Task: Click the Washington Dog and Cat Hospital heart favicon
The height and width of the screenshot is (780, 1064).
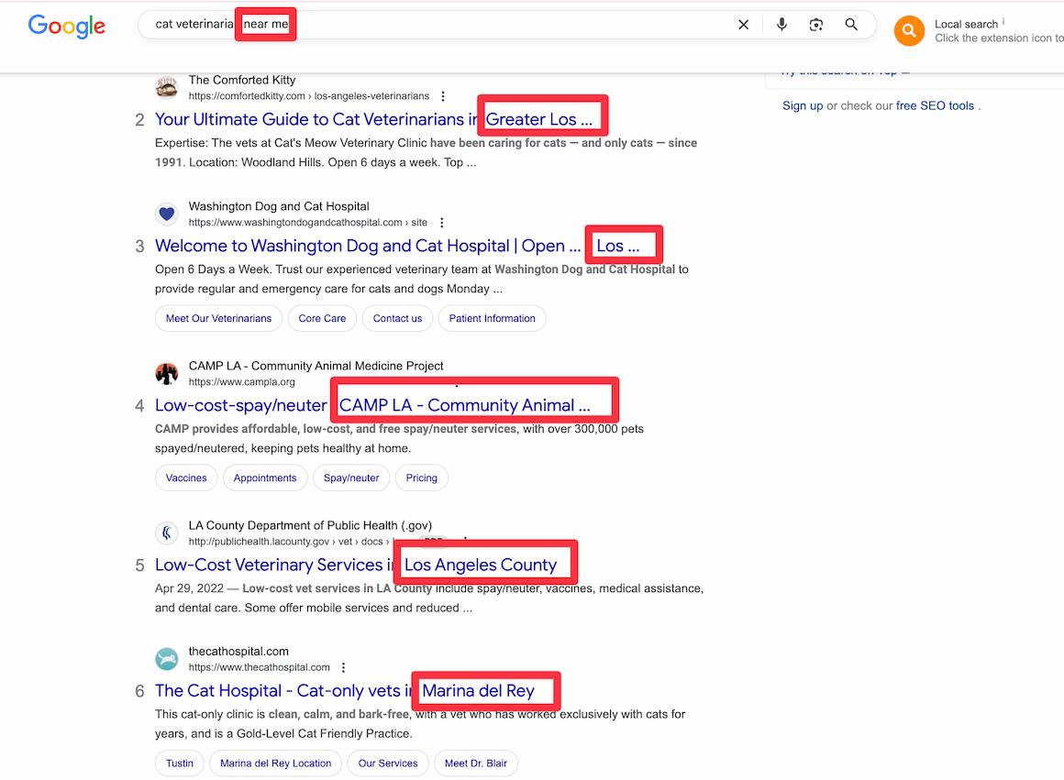Action: [166, 214]
